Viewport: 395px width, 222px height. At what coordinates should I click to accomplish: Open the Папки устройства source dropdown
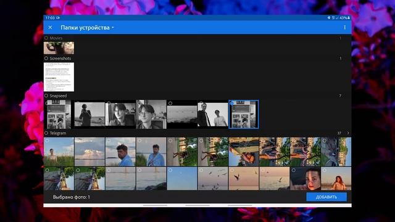coord(87,28)
